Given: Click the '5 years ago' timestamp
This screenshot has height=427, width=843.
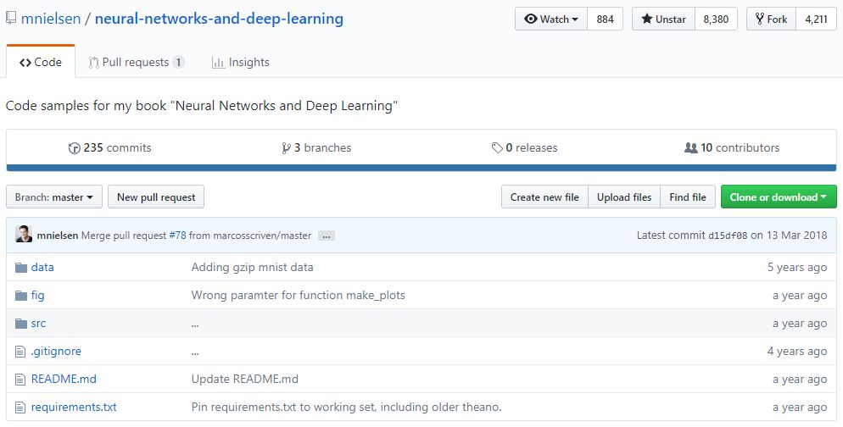Looking at the screenshot, I should coord(796,267).
